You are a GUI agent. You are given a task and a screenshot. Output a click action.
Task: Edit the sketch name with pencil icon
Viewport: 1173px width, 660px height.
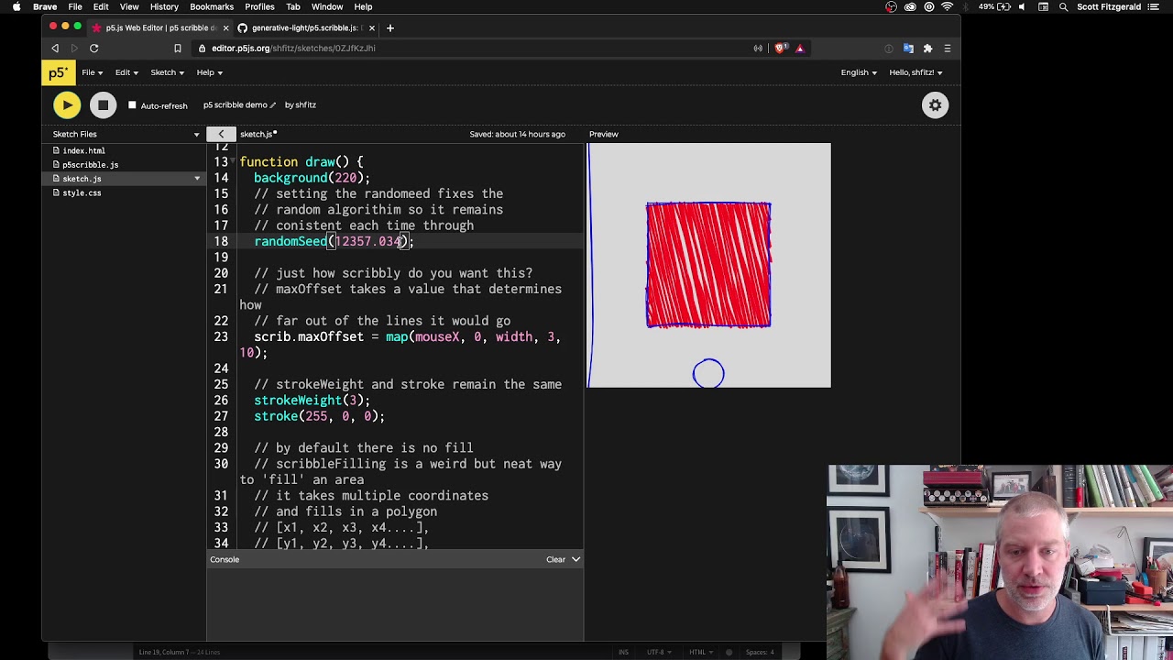tap(272, 105)
